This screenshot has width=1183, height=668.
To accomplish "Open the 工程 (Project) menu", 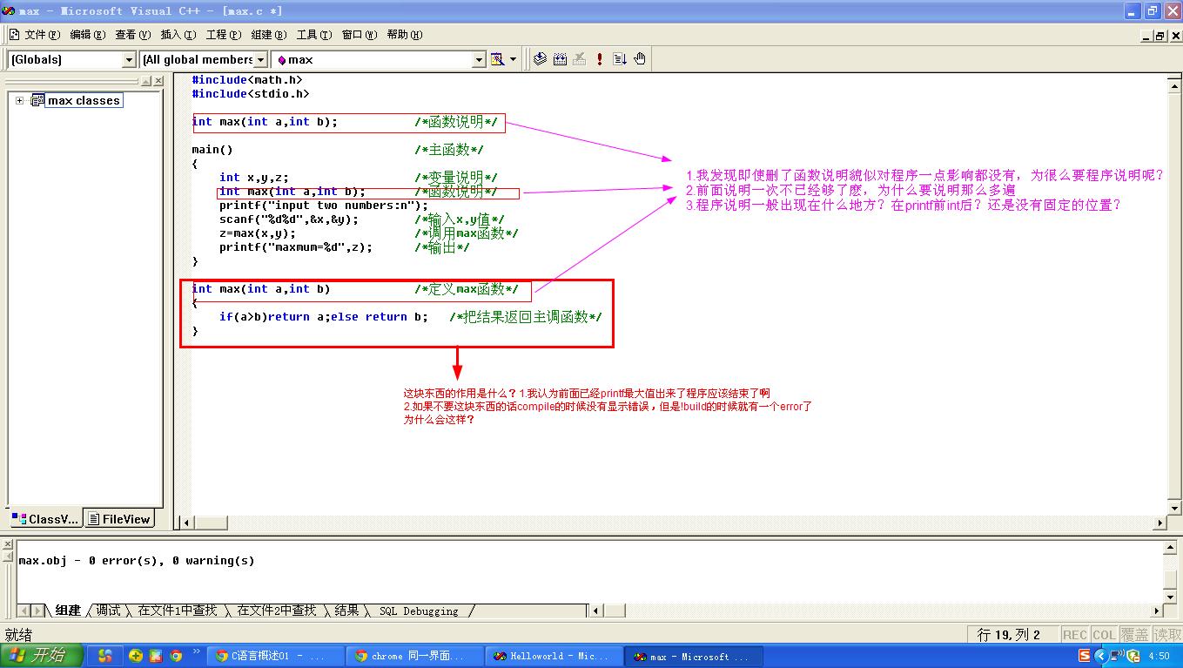I will (x=224, y=35).
